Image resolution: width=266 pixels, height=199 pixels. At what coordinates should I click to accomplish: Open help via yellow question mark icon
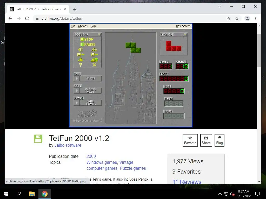[x=81, y=65]
